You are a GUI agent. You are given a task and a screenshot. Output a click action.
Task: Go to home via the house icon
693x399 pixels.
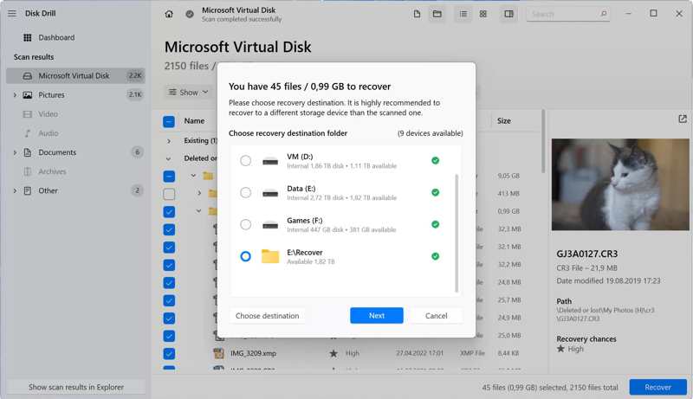(169, 14)
